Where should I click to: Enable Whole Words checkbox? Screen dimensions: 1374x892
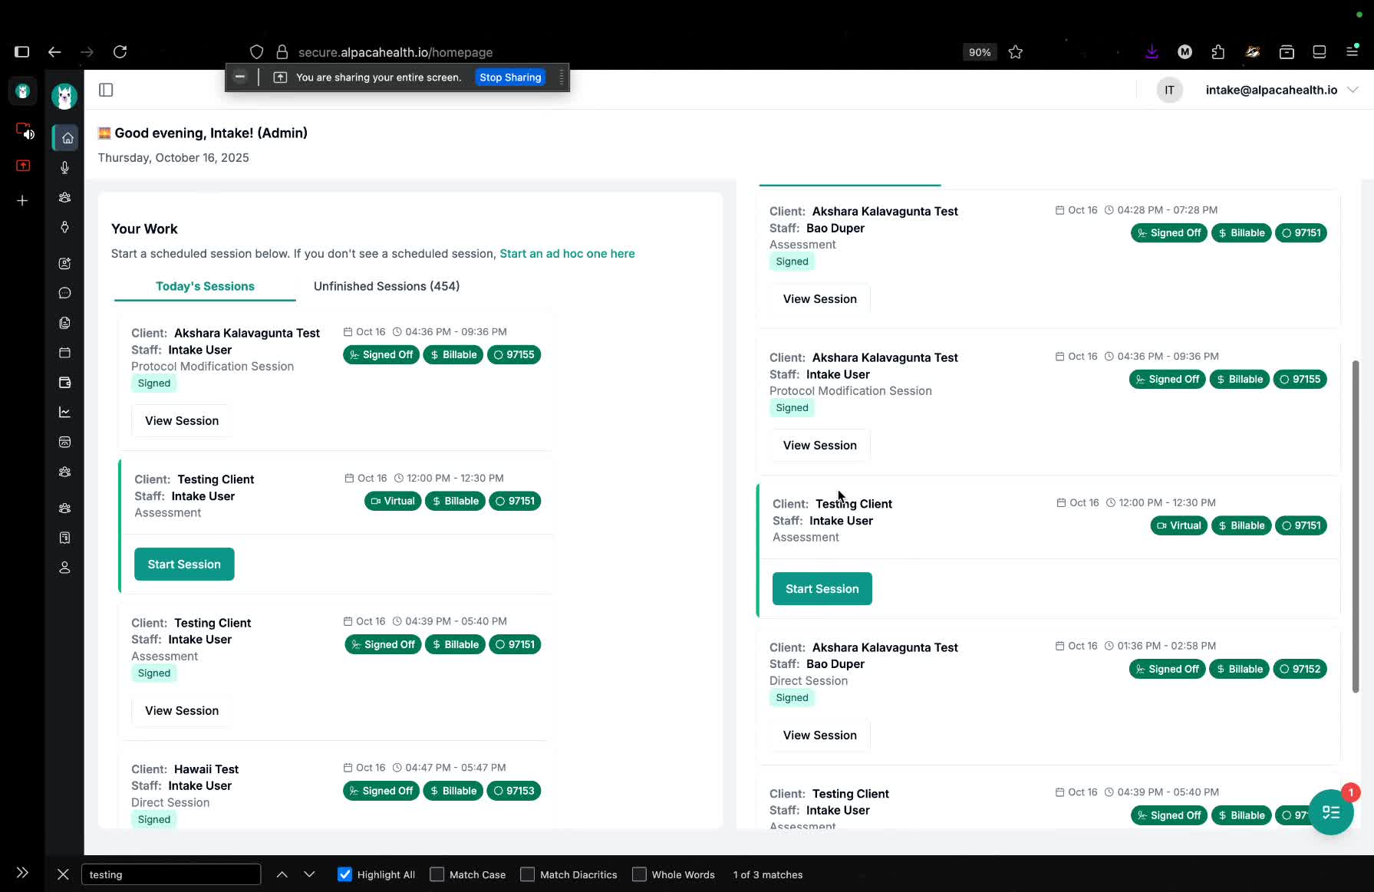click(639, 874)
